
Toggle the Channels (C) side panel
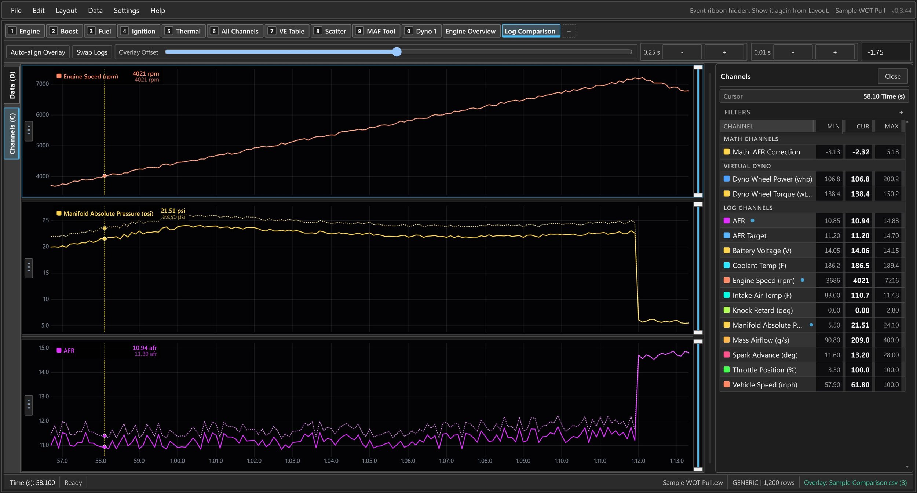point(12,134)
